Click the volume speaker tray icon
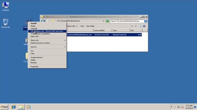Image resolution: width=197 pixels, height=110 pixels. tap(175, 107)
